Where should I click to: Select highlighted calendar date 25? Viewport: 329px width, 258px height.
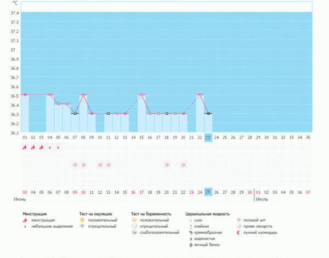208,192
